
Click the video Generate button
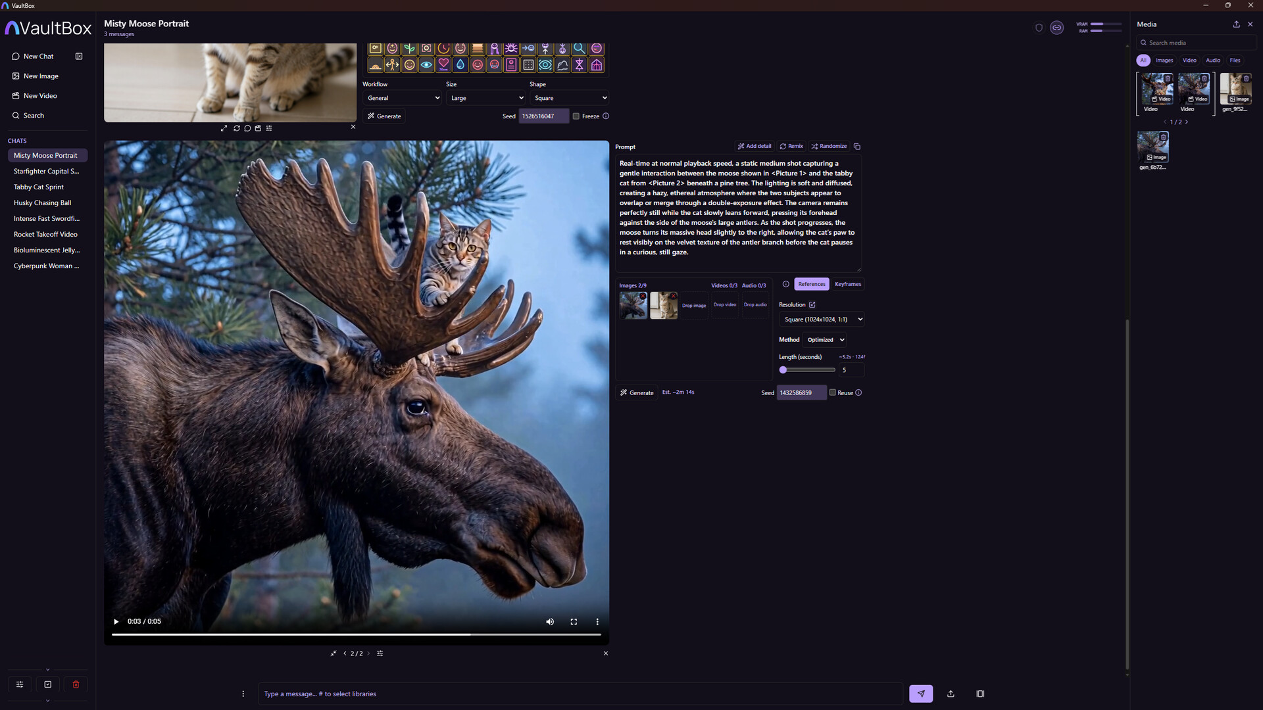(x=637, y=392)
